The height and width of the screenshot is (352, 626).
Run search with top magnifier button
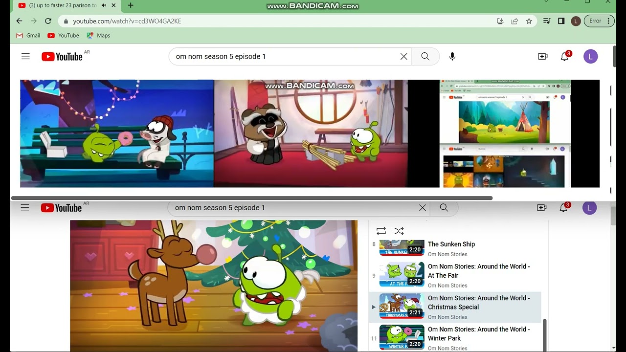(x=425, y=56)
